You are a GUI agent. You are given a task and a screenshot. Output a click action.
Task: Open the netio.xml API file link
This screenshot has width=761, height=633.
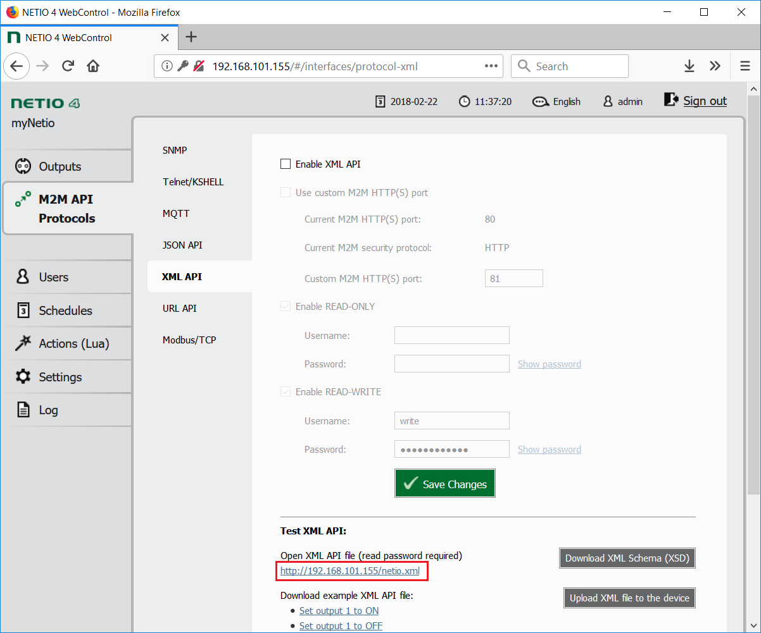pos(350,571)
